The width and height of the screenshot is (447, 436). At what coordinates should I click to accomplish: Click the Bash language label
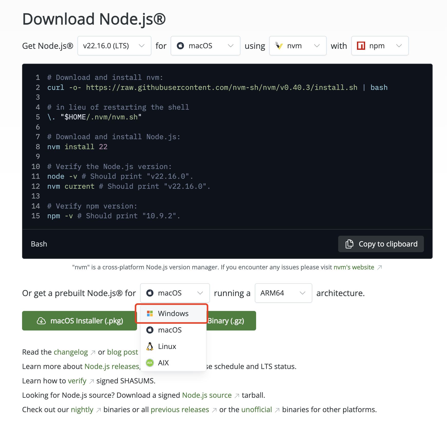[x=39, y=244]
